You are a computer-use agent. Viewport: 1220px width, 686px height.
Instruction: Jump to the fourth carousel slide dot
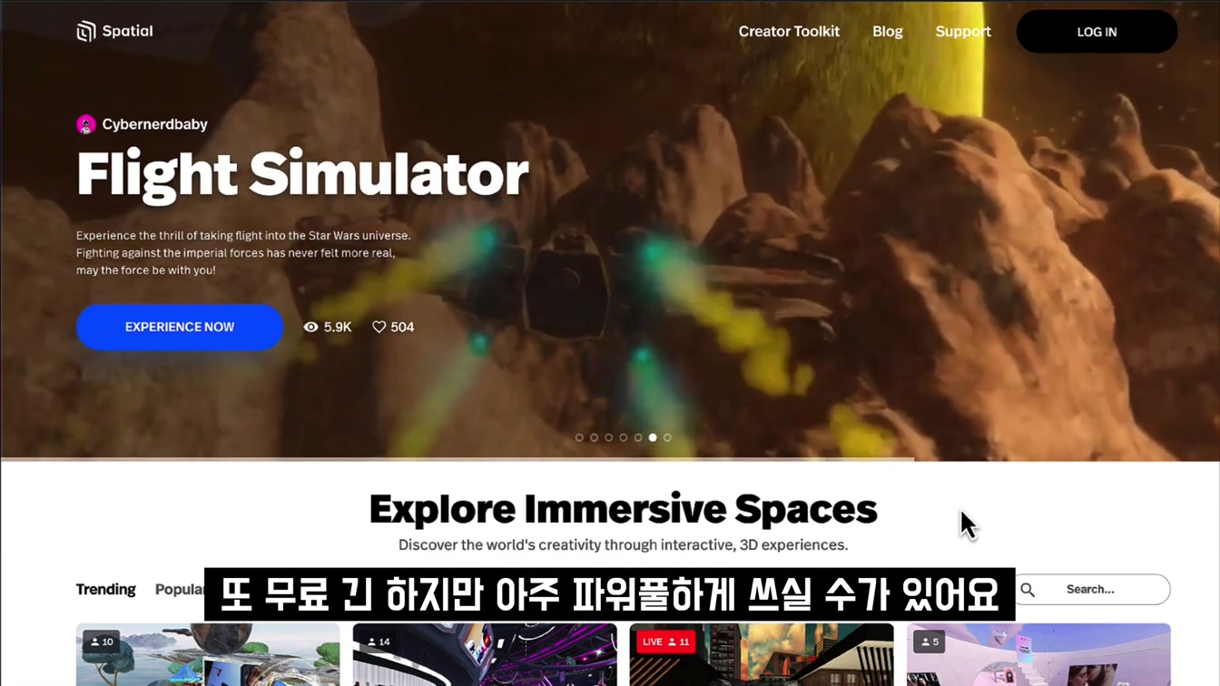(623, 437)
